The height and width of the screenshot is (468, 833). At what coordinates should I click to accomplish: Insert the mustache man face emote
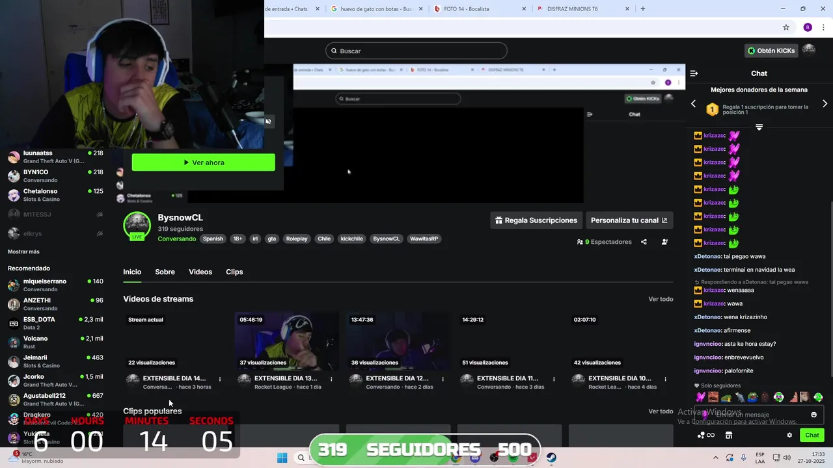pos(713,397)
